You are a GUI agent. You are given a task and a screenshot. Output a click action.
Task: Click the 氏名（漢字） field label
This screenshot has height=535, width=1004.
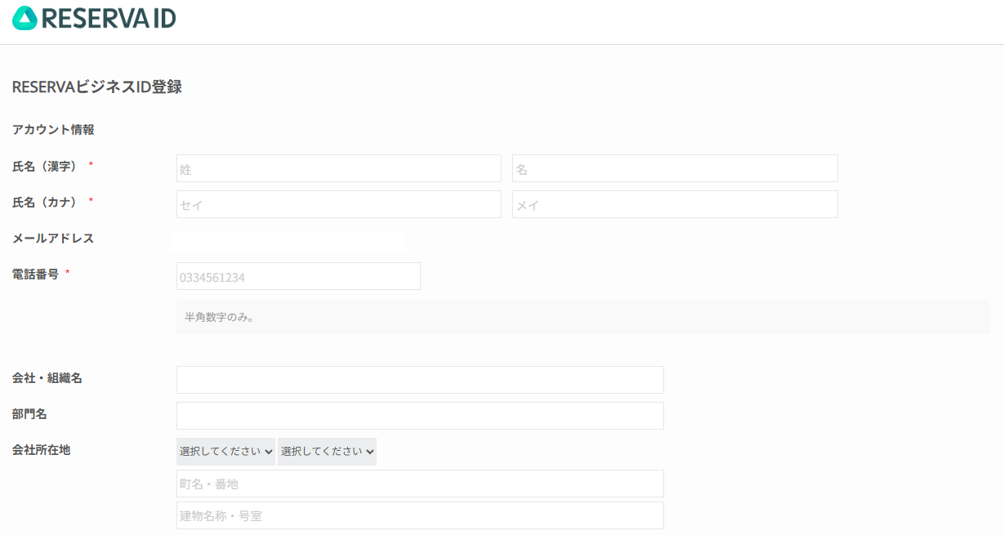(x=46, y=167)
